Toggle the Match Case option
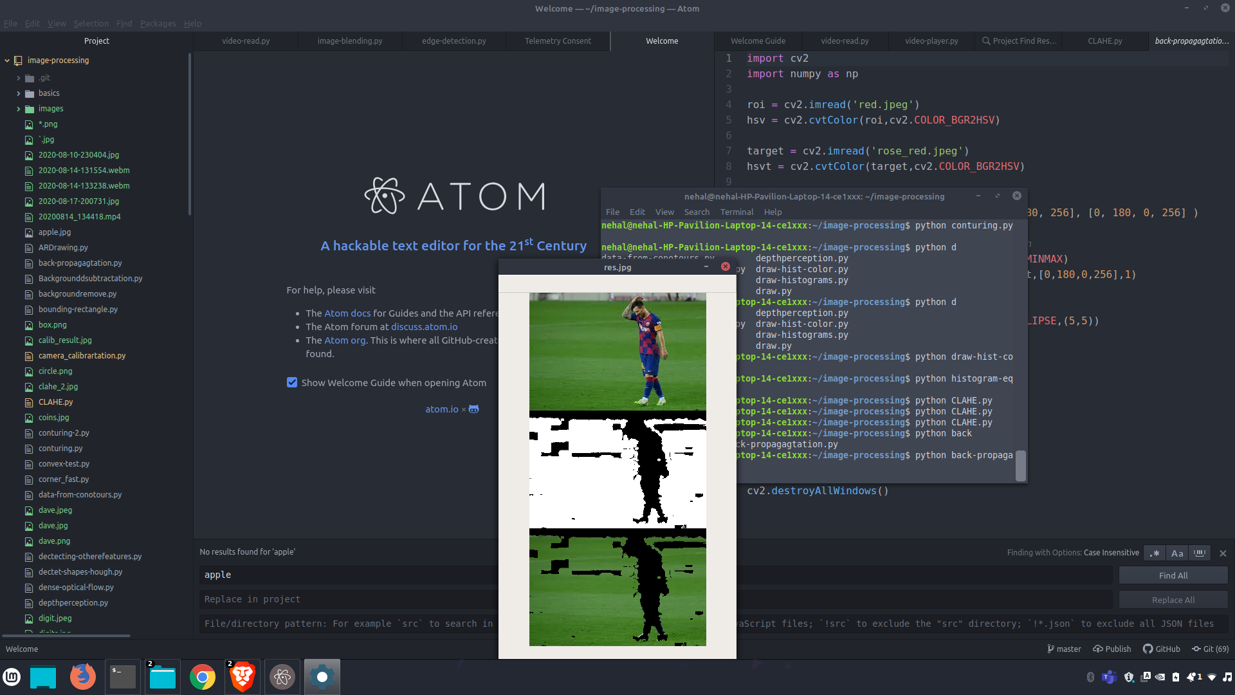Viewport: 1235px width, 695px height. pyautogui.click(x=1177, y=553)
